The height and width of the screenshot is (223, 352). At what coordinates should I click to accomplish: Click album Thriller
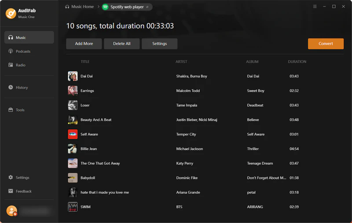(x=253, y=149)
